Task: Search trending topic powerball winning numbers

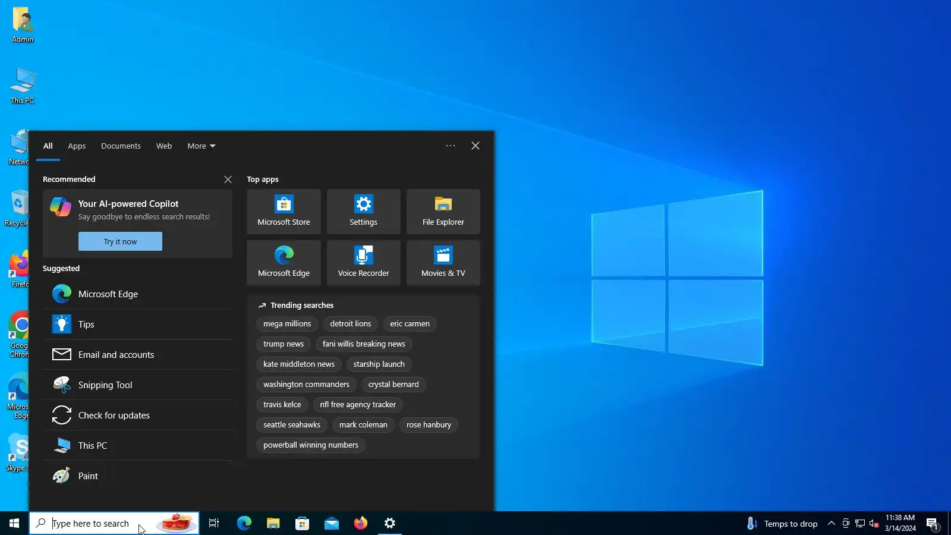Action: click(311, 445)
